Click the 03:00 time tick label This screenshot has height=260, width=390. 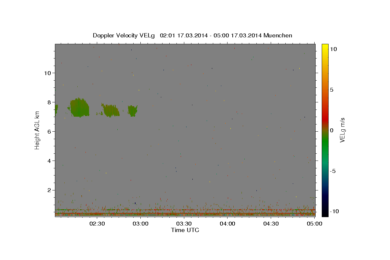[141, 224]
